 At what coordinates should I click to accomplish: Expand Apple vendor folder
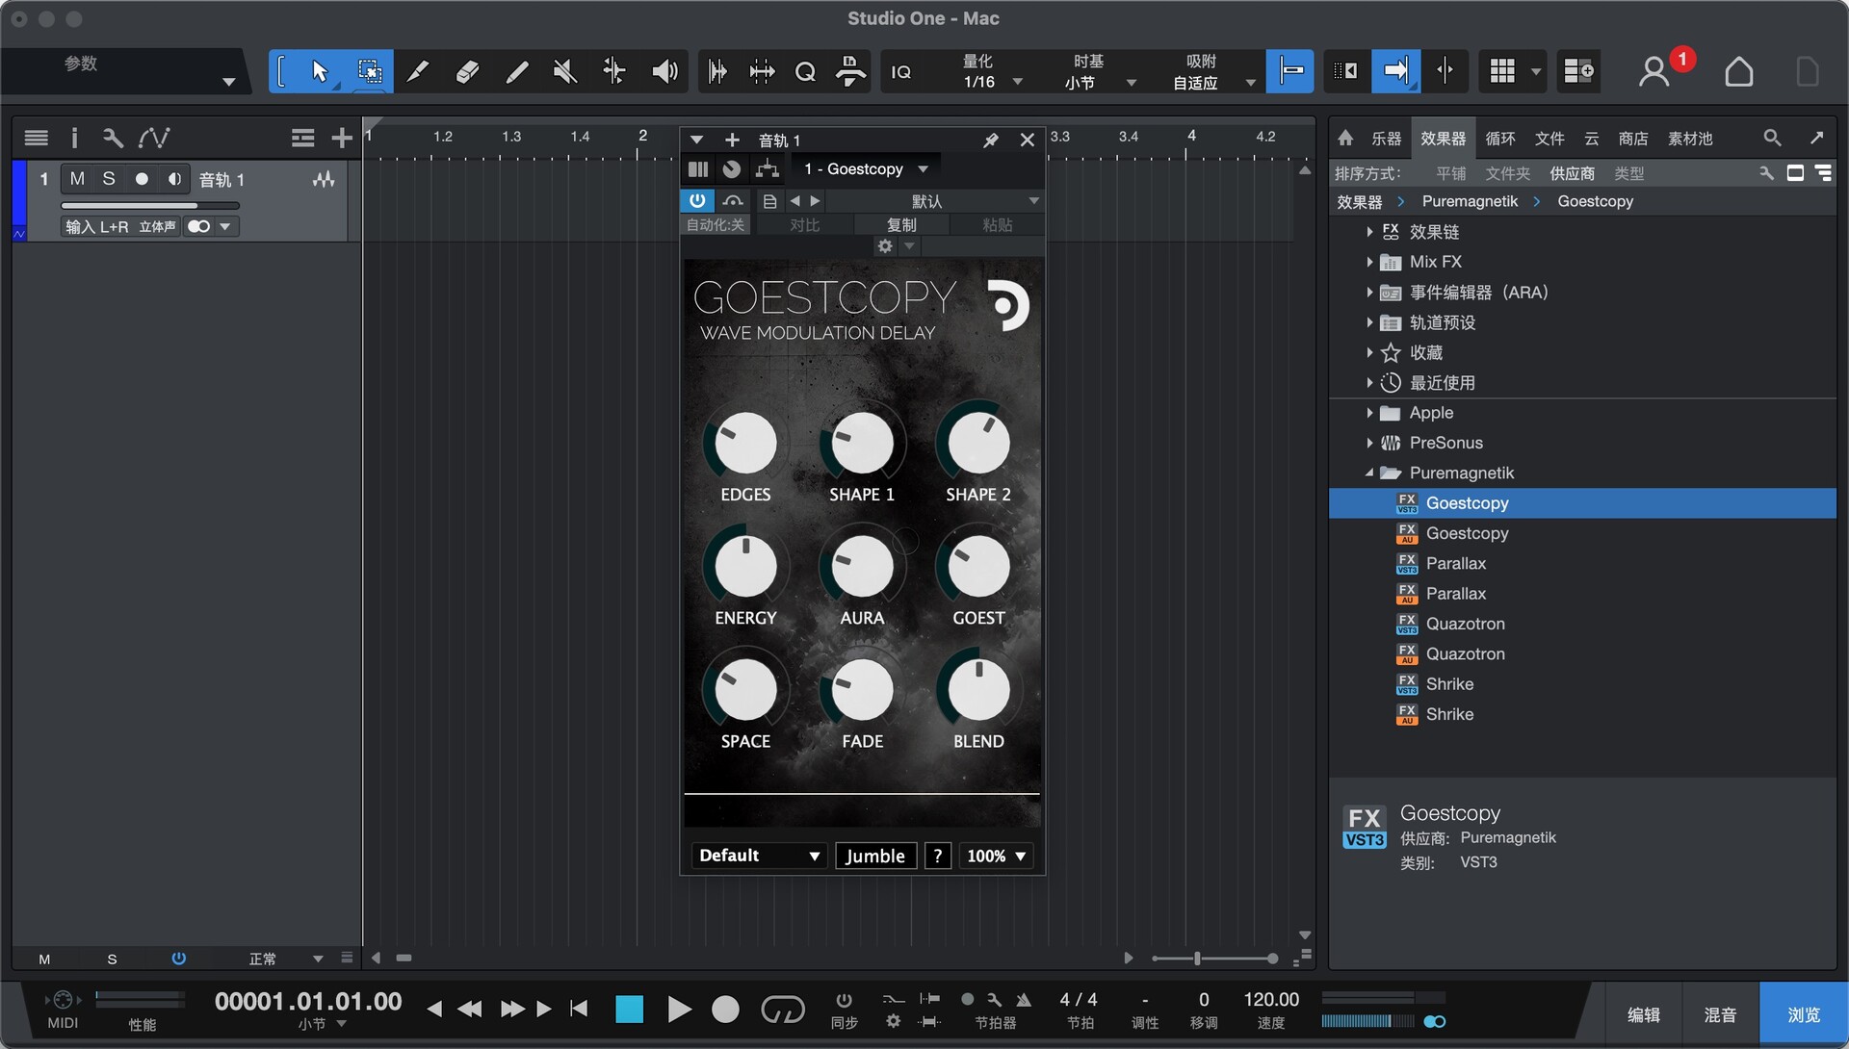pos(1369,413)
